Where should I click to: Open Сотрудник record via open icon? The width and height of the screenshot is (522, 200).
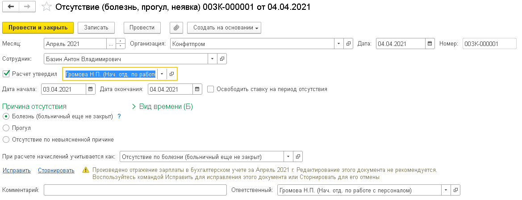tap(222, 59)
